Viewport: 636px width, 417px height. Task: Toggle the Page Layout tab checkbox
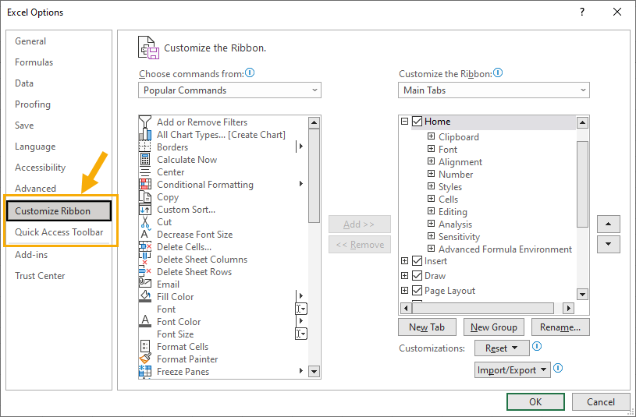(417, 291)
